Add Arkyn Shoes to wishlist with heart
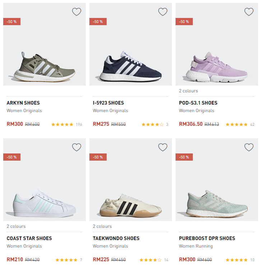 point(76,12)
